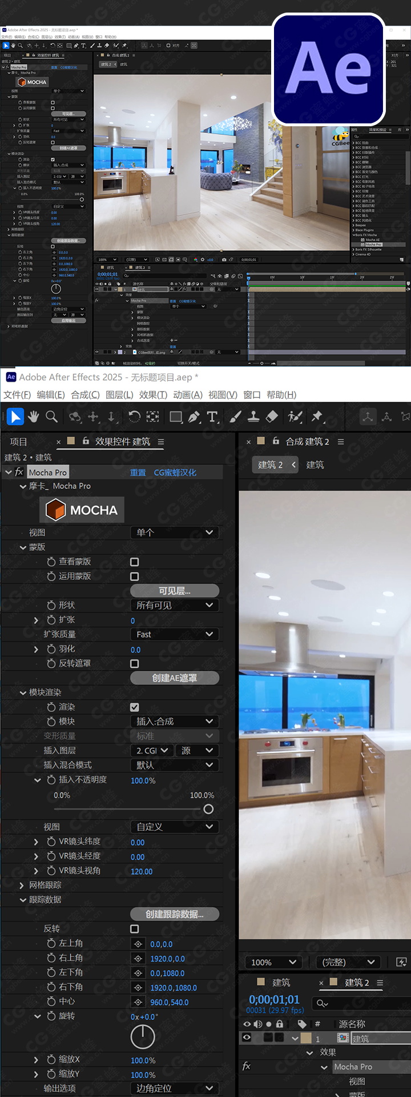
Task: Select the Pan Behind anchor point tool
Action: click(152, 417)
